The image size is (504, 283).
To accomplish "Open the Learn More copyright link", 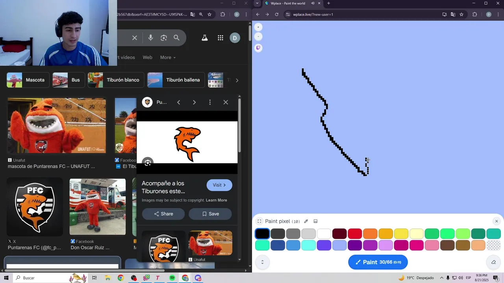I will click(217, 200).
